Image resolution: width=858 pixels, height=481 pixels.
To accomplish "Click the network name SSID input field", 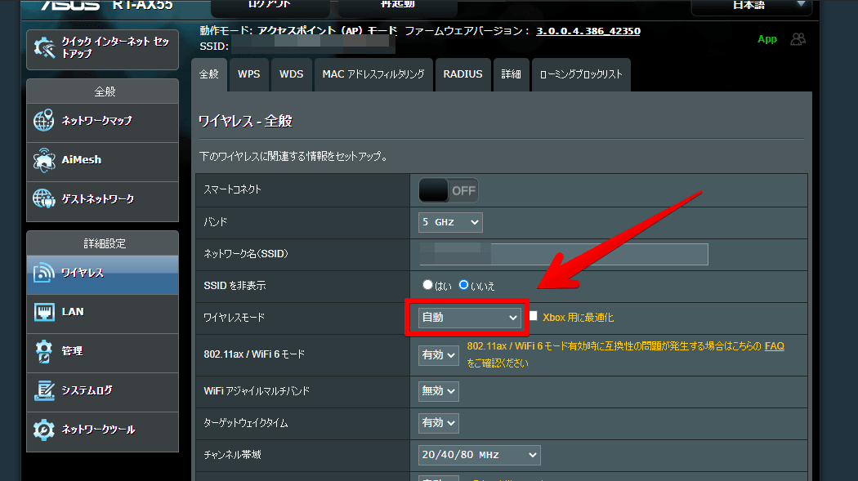I will (564, 254).
